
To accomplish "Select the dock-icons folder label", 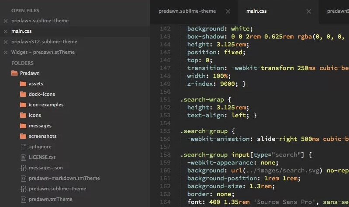I will click(42, 94).
